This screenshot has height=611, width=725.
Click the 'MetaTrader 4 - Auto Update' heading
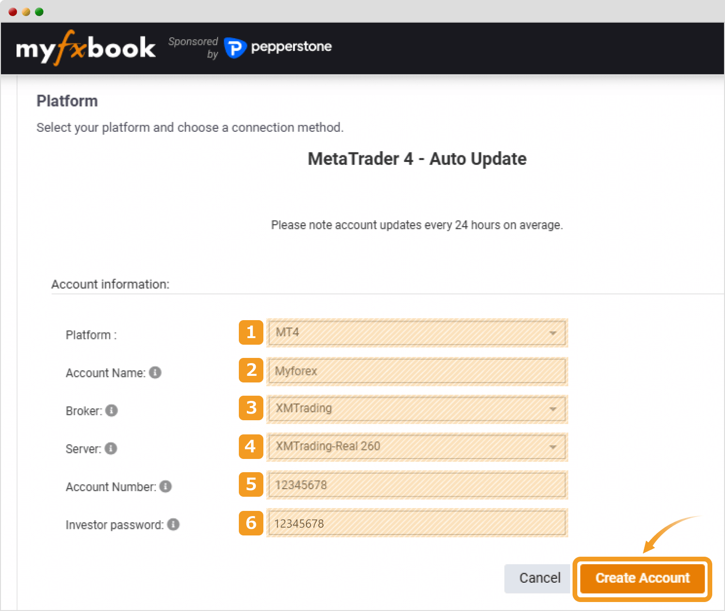coord(417,159)
